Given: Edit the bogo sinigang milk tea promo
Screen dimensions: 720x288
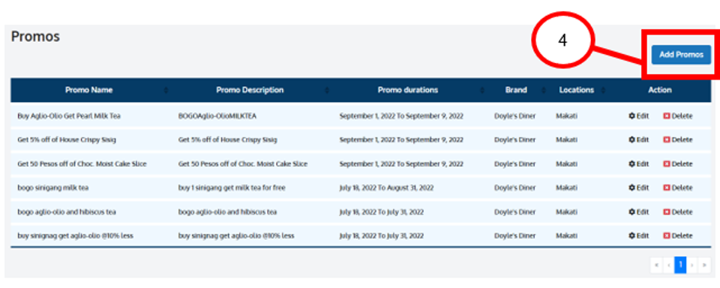Looking at the screenshot, I should point(638,187).
